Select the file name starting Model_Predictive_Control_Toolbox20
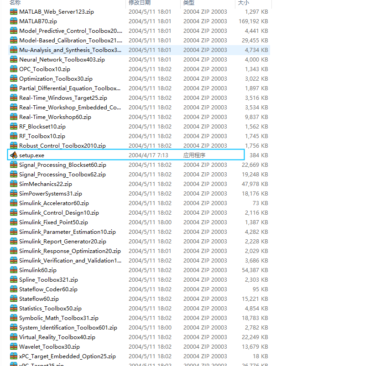The image size is (380, 366). click(x=71, y=31)
